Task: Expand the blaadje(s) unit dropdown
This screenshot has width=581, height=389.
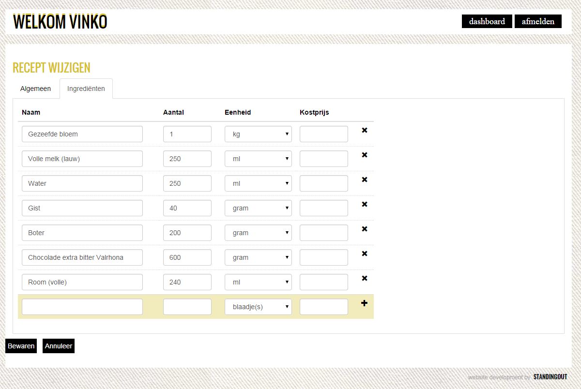Action: tap(258, 307)
